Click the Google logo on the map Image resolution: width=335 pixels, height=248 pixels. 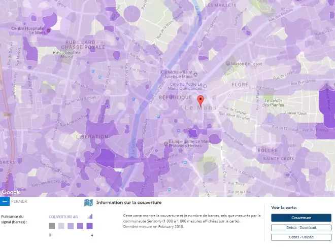pyautogui.click(x=11, y=192)
